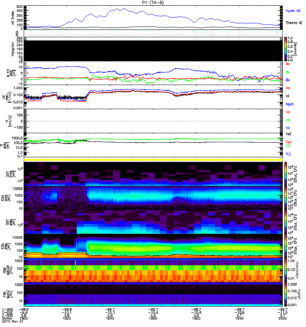The image size is (306, 327).
Task: Click the green Viy velocity legend label
Action: 288,120
